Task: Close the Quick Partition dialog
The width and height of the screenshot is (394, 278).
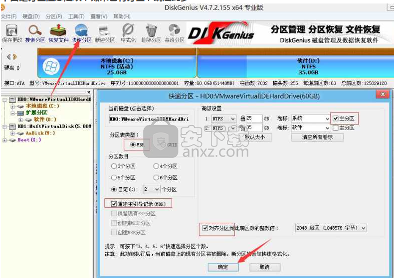Action: (383, 95)
